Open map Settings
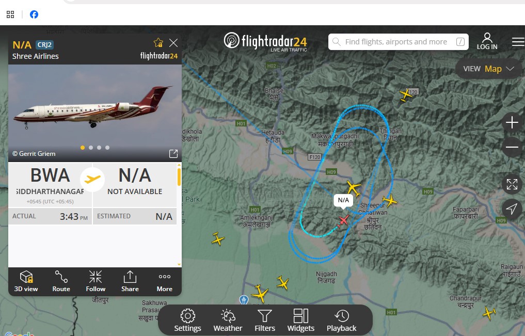 (x=187, y=321)
